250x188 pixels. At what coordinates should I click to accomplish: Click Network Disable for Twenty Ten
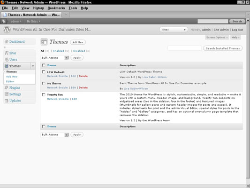(58, 99)
